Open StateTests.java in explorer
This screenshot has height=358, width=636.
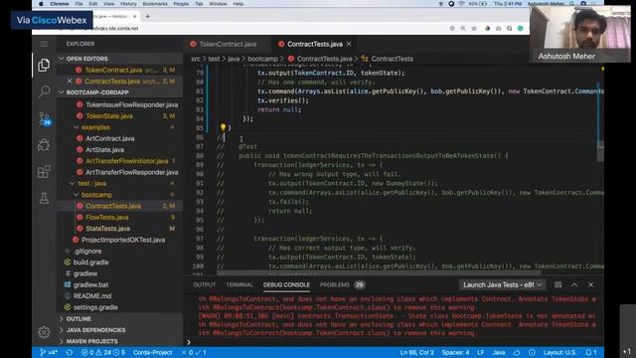107,229
